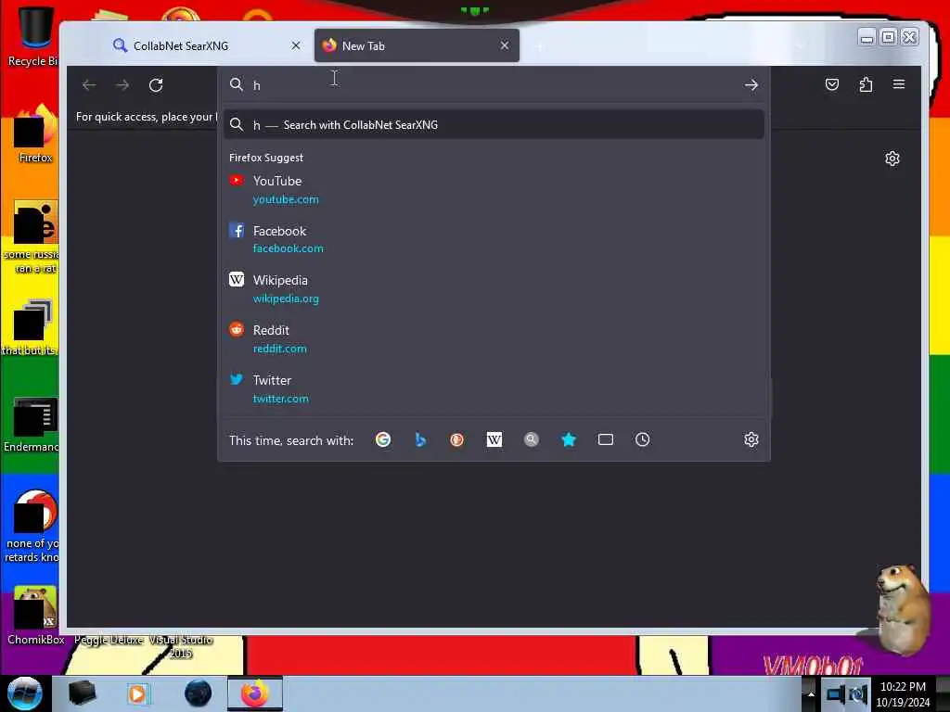Open the Extensions puzzle icon
The image size is (950, 712).
point(866,84)
